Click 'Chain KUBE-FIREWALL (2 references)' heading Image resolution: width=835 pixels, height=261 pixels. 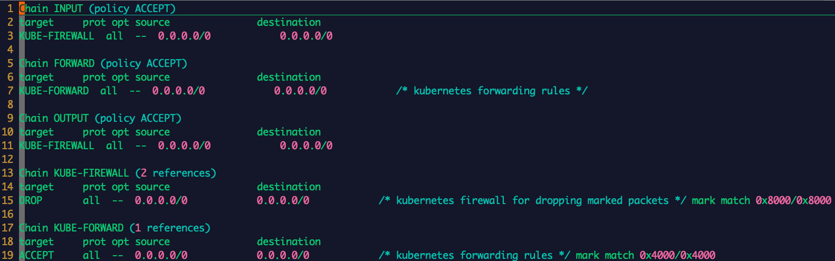click(118, 173)
